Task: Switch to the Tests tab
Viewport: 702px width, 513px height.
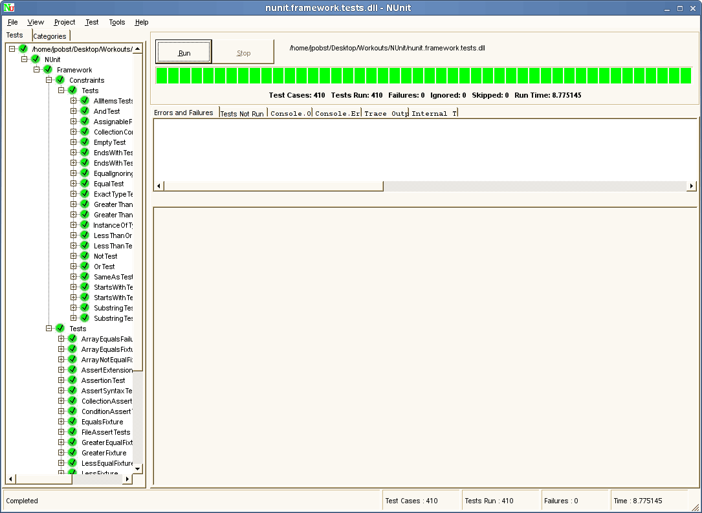Action: click(15, 35)
